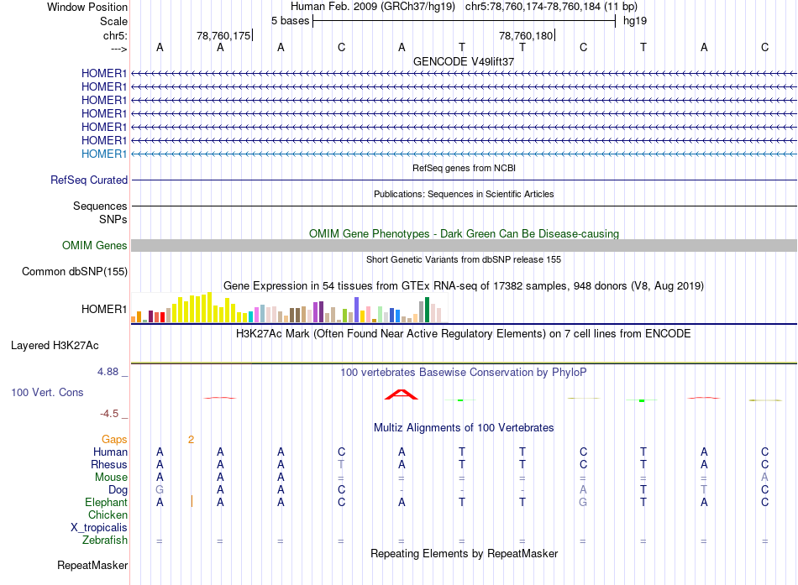Click the light-blue HOMER1 transcript arrow line
798x585 pixels.
[x=464, y=154]
